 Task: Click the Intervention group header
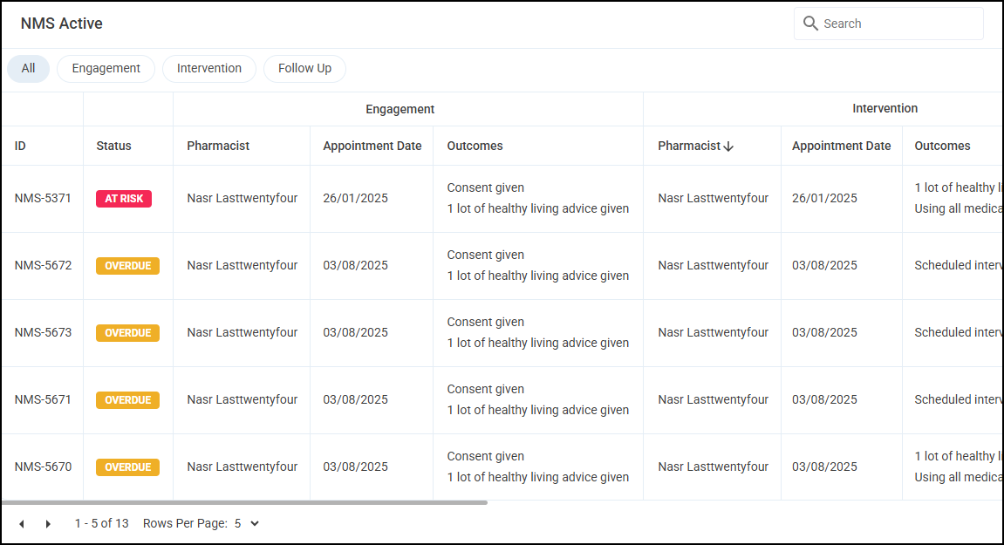pyautogui.click(x=884, y=109)
